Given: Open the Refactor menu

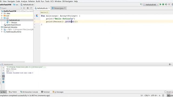Looking at the screenshot, I should pyautogui.click(x=31, y=1).
